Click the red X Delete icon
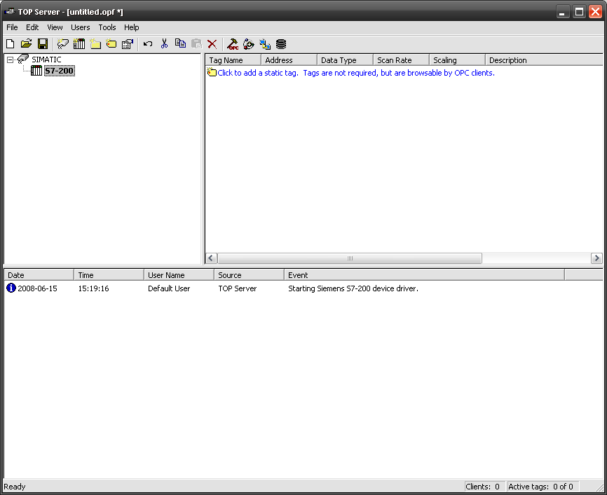This screenshot has width=607, height=495. point(212,44)
